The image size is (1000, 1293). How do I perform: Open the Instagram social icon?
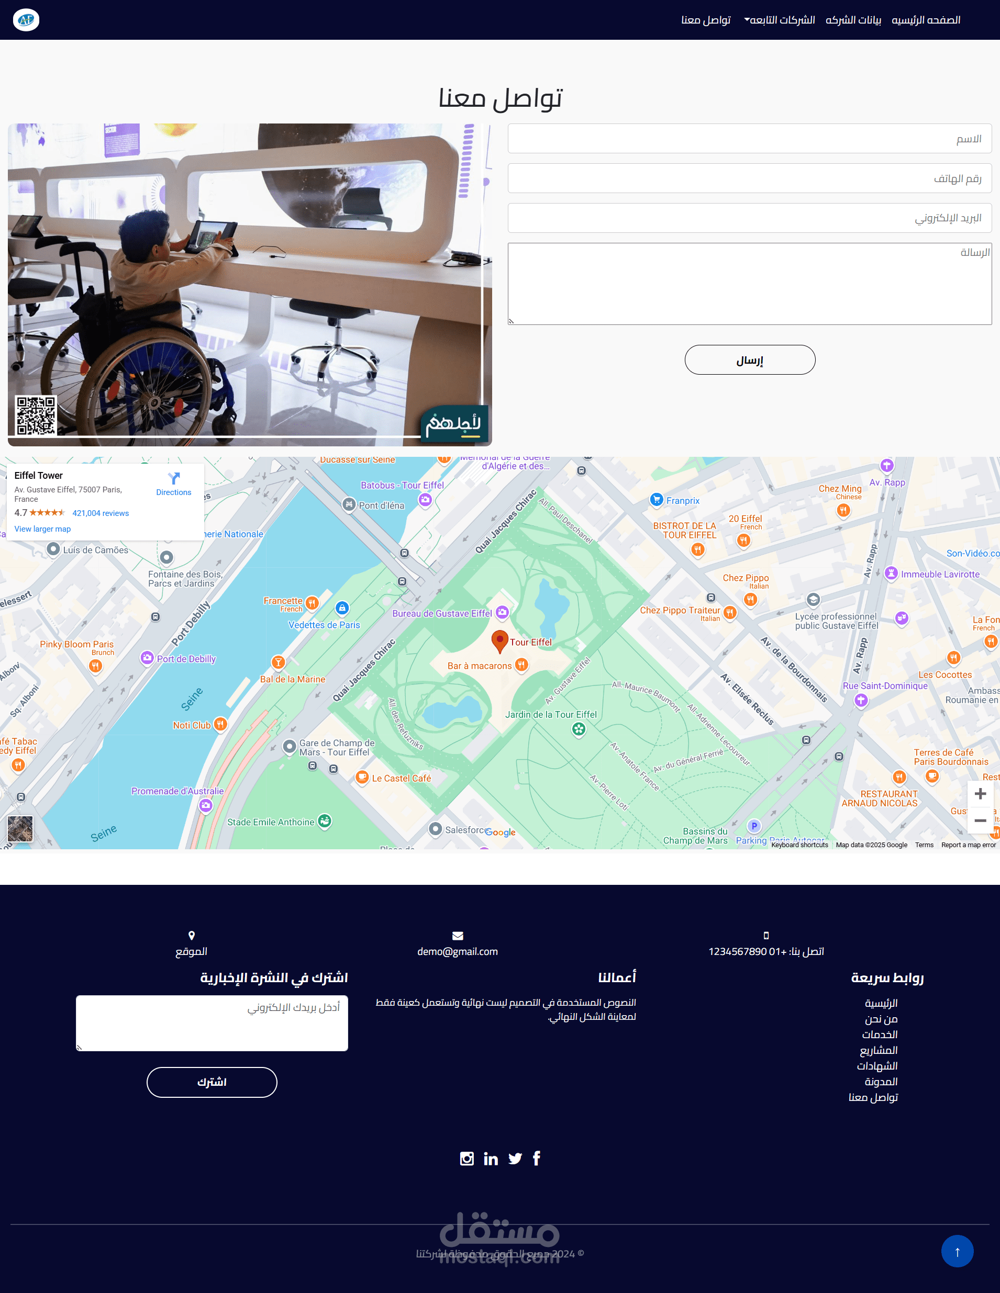pos(467,1159)
